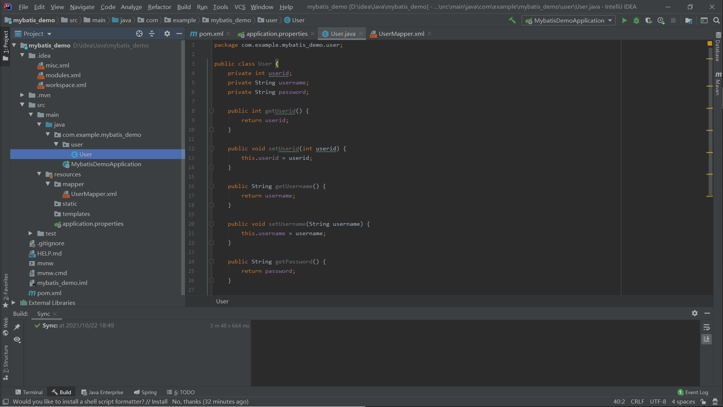Screen dimensions: 723x407
Task: Open MybatisDemoApplication run configuration dropdown
Action: [569, 20]
